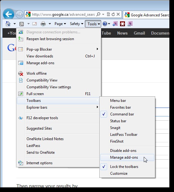Click the Read mail envelope icon
The image size is (174, 192).
[x=35, y=24]
